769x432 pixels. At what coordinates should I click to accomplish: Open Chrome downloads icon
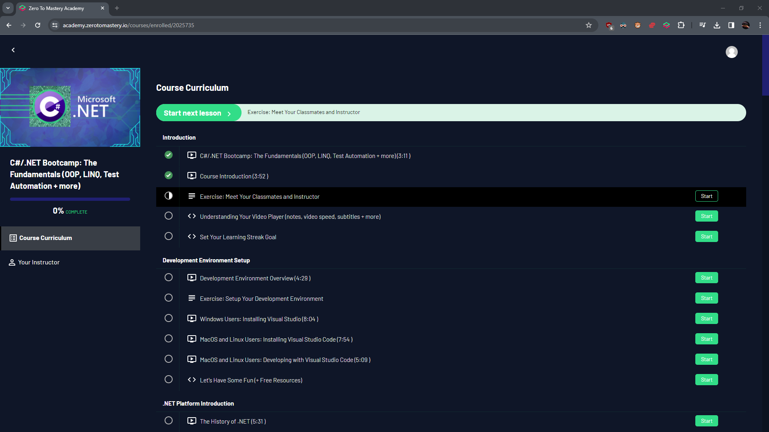pyautogui.click(x=717, y=25)
